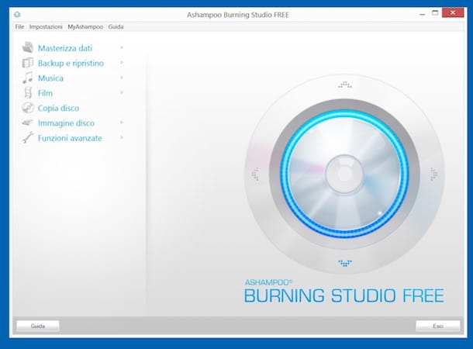Click the Film strip icon
Image resolution: width=473 pixels, height=349 pixels.
click(x=28, y=93)
